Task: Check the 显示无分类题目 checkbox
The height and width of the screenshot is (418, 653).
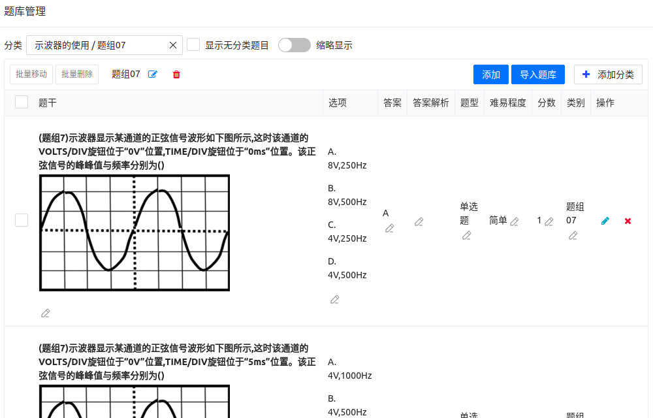Action: click(193, 45)
